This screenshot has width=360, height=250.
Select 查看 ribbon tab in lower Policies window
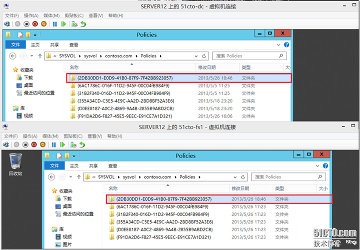[113, 166]
